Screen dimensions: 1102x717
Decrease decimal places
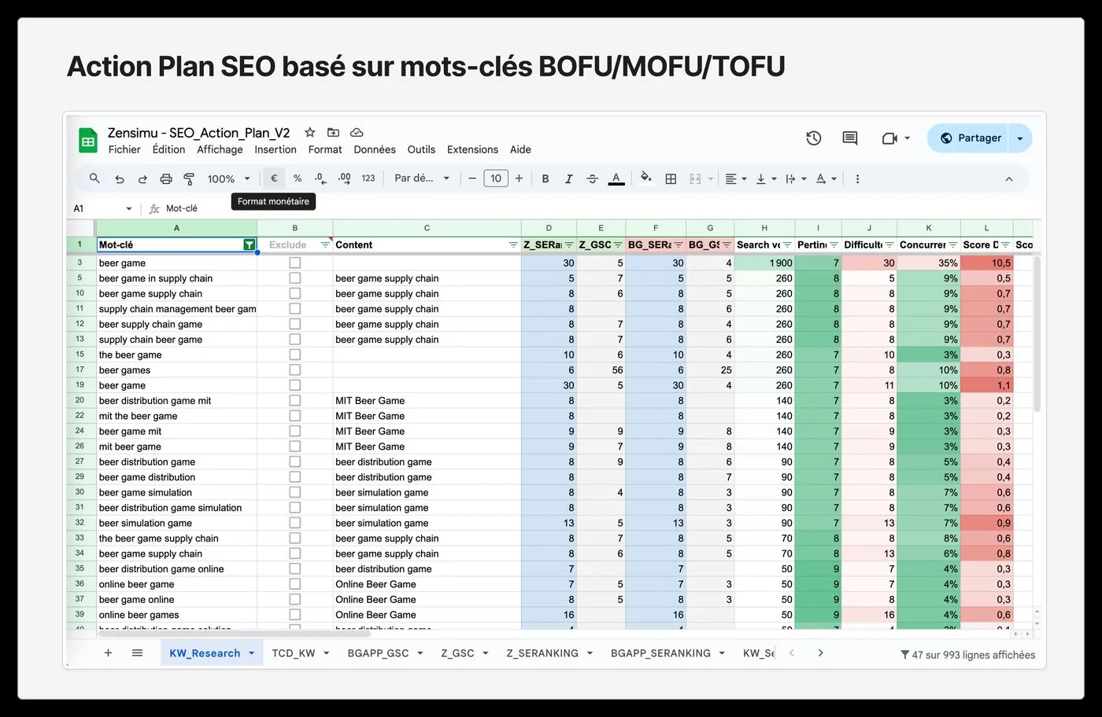[320, 178]
